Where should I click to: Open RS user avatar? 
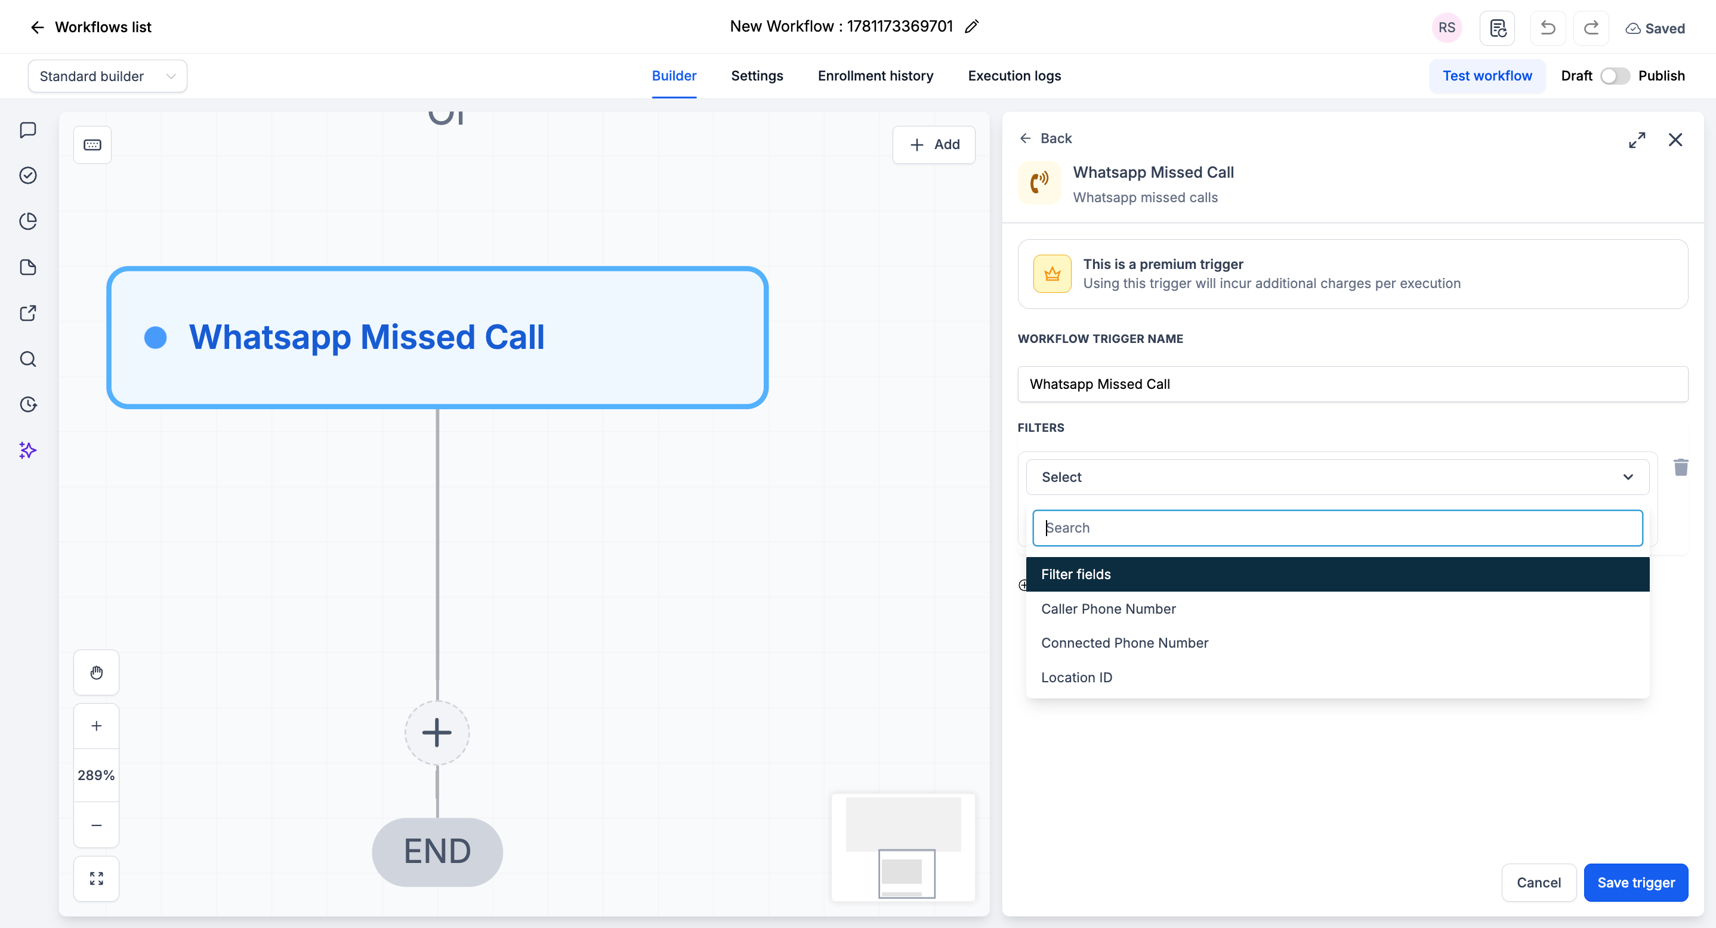(1446, 28)
